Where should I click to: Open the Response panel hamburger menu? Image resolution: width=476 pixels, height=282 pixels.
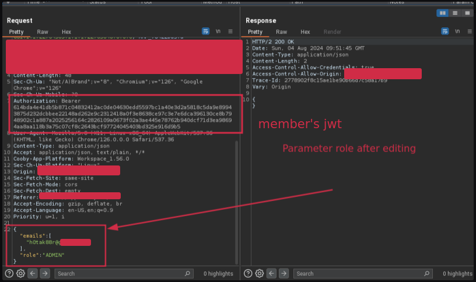tap(469, 31)
